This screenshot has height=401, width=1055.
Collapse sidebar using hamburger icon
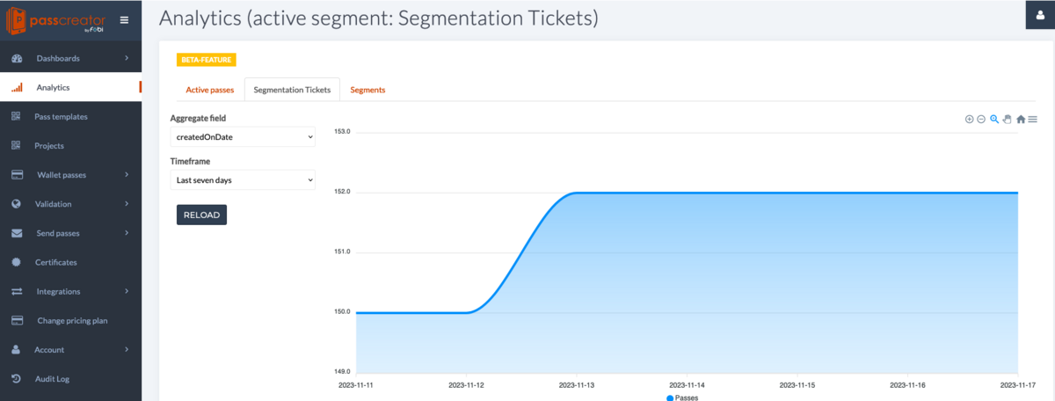[124, 20]
